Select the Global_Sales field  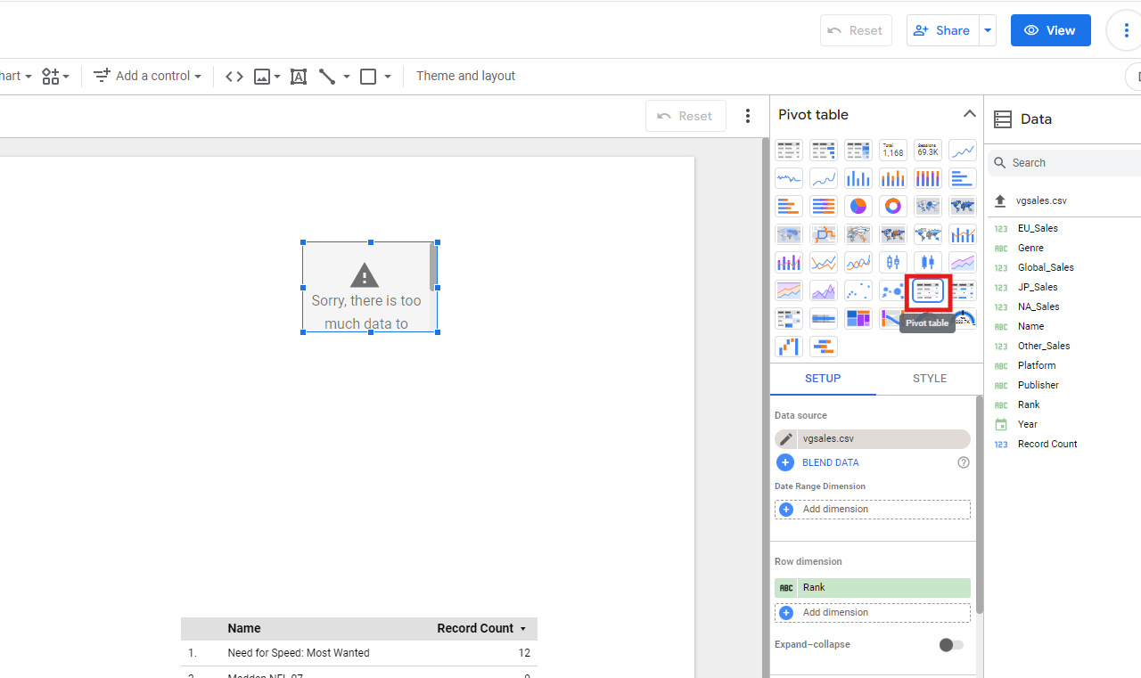click(1045, 267)
